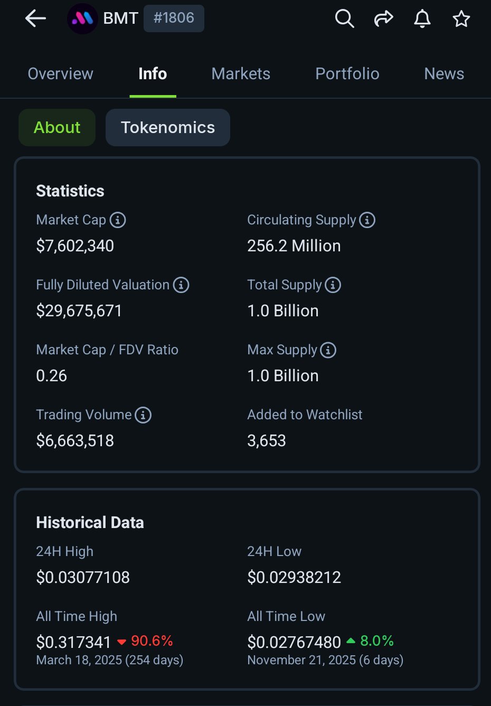
Task: Set a price alert with the bell icon
Action: (x=422, y=18)
